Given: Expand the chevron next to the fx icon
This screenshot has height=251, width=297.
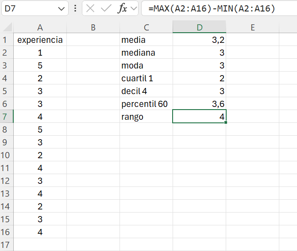Looking at the screenshot, I should tap(133, 9).
